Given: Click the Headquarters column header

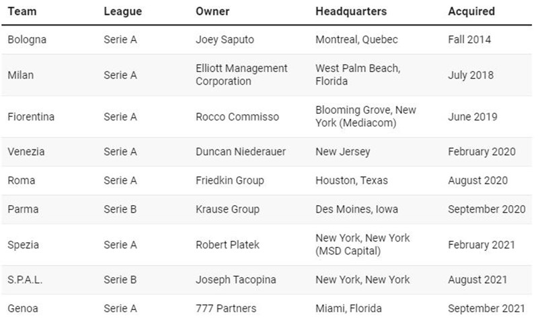Looking at the screenshot, I should (x=351, y=11).
